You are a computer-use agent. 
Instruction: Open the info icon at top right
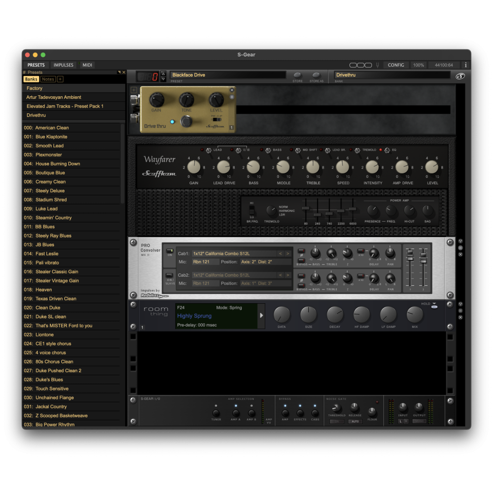(465, 65)
